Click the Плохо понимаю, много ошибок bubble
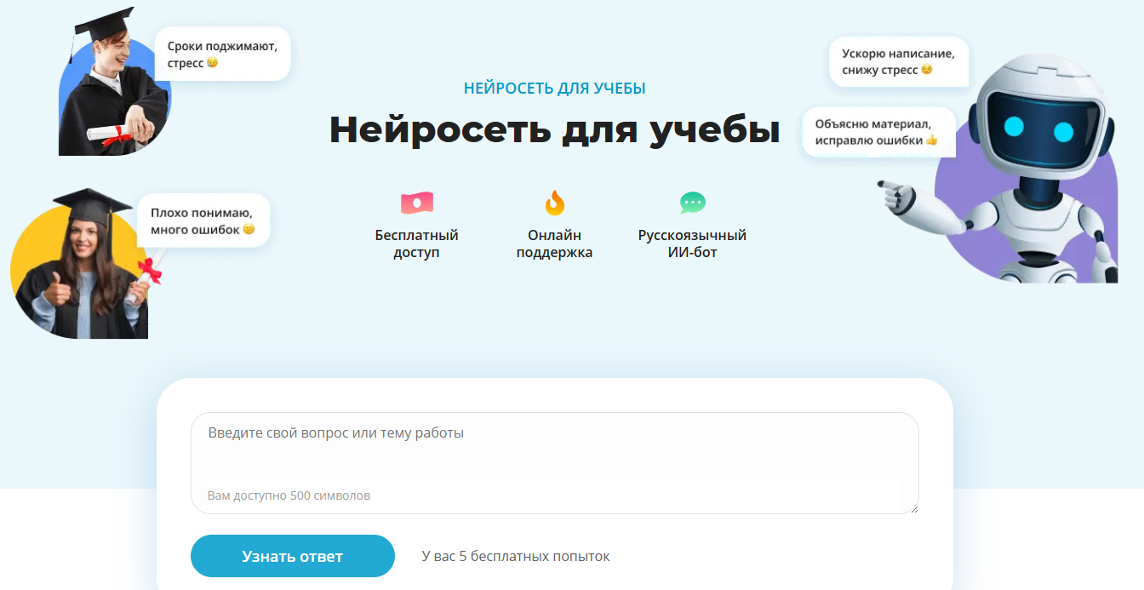Viewport: 1144px width, 590px height. (203, 220)
